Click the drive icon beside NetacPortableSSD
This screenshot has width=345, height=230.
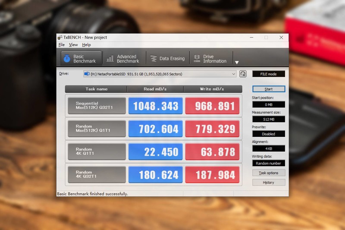click(x=87, y=74)
